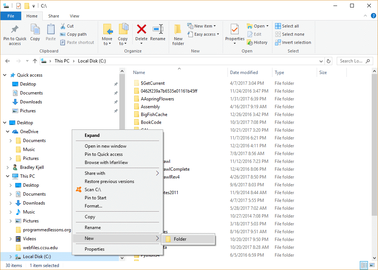Click the search magnifier icon
The width and height of the screenshot is (378, 270).
pyautogui.click(x=368, y=61)
